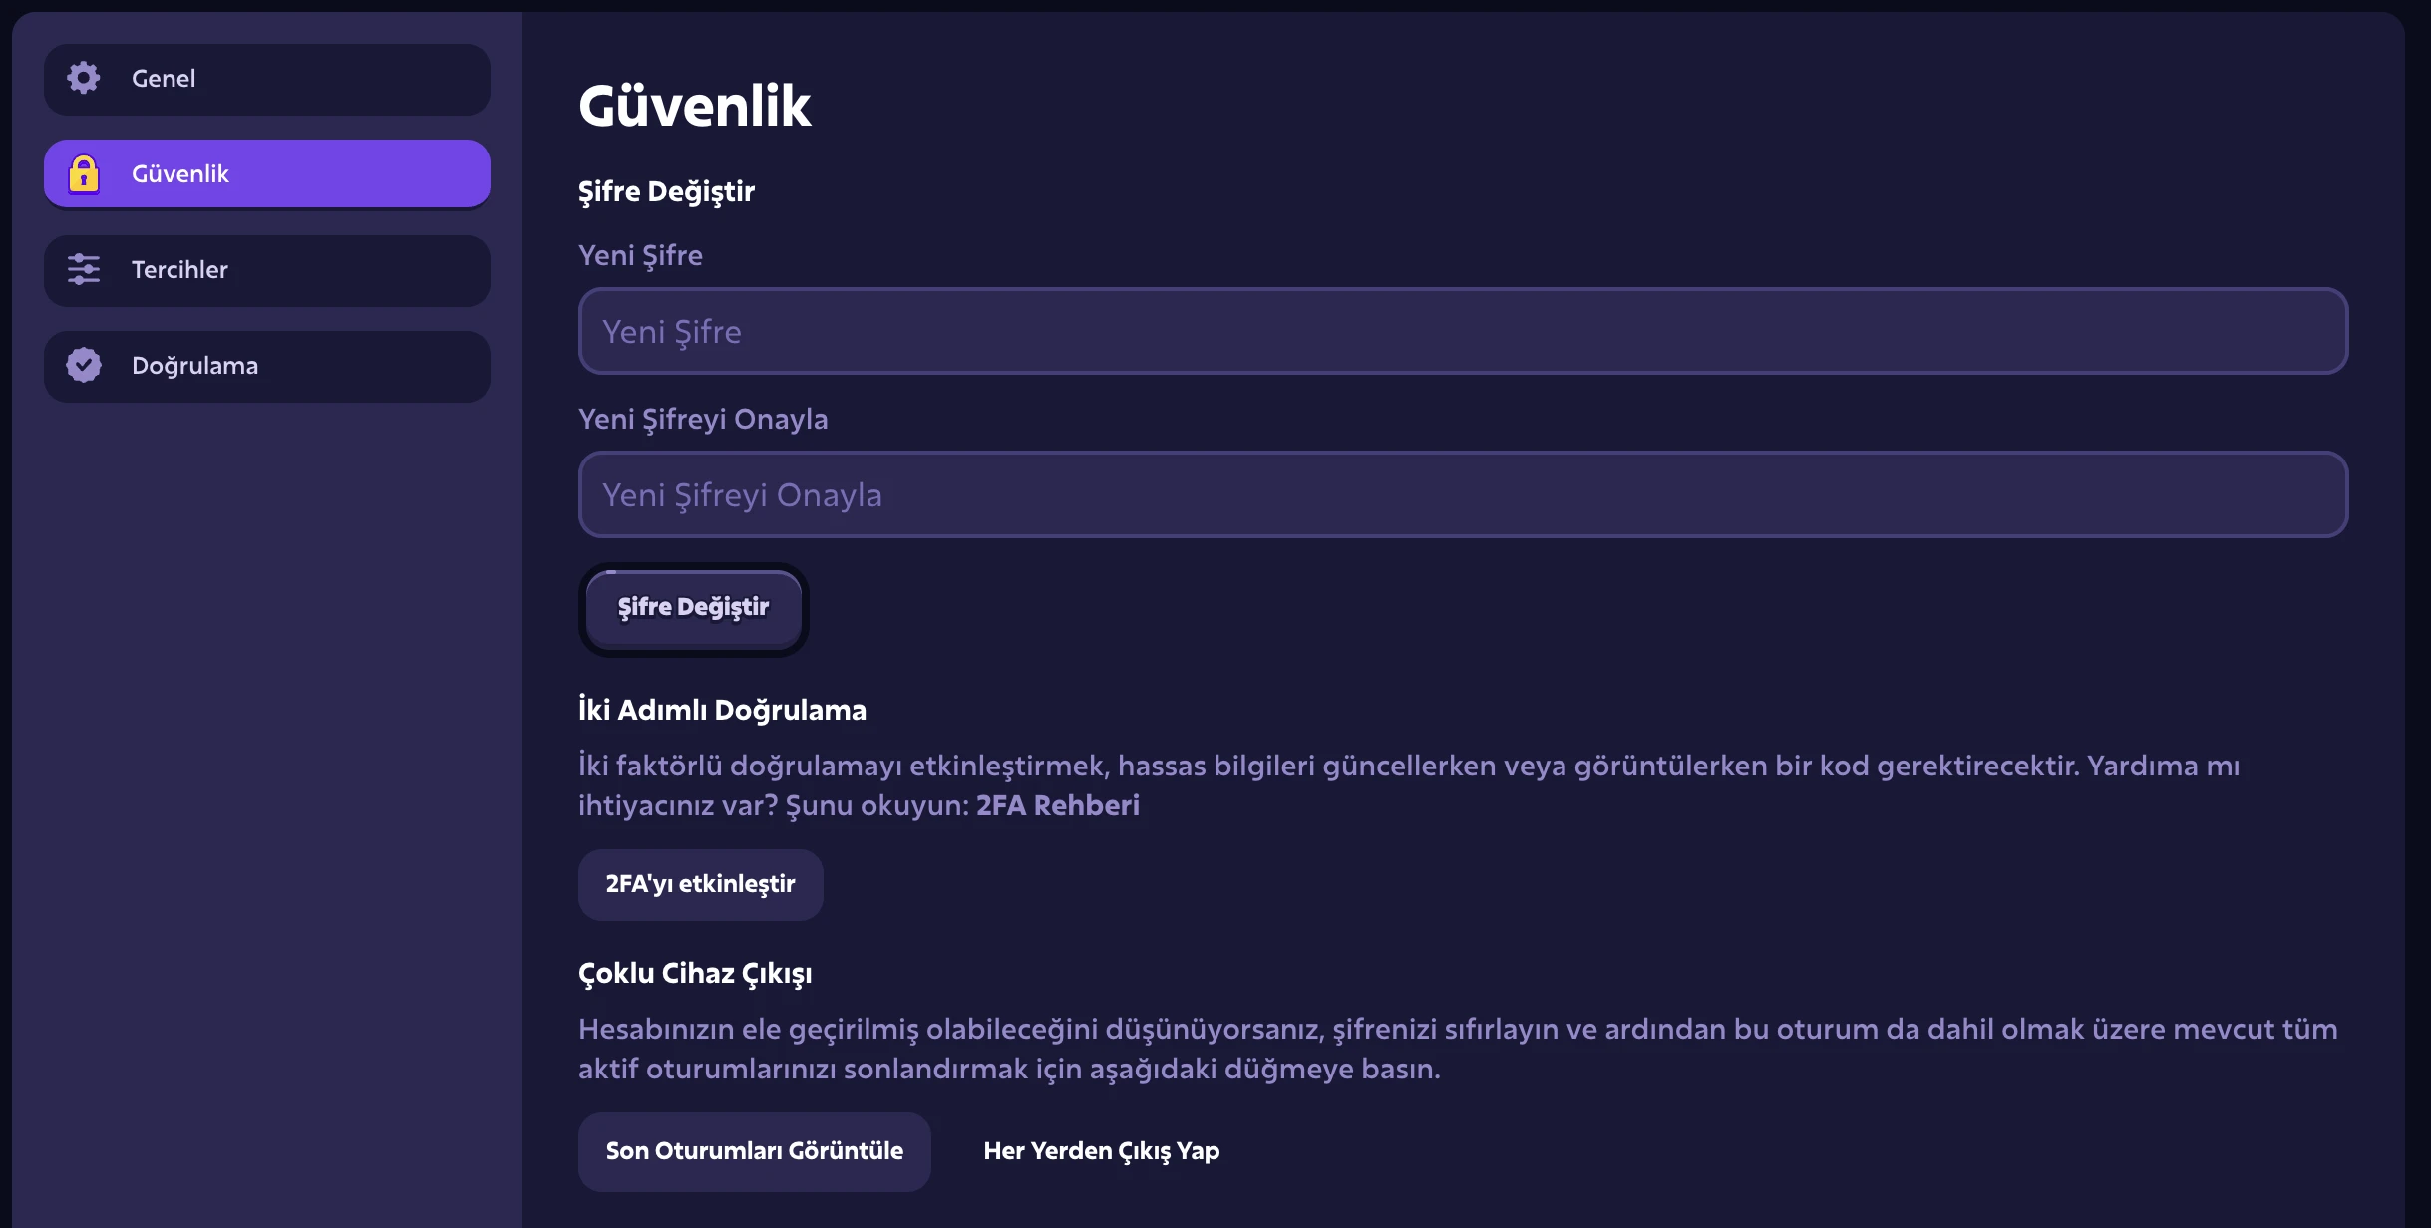The width and height of the screenshot is (2431, 1228).
Task: Click the Çoklu Cihaz Çıkışı section heading
Action: point(695,974)
